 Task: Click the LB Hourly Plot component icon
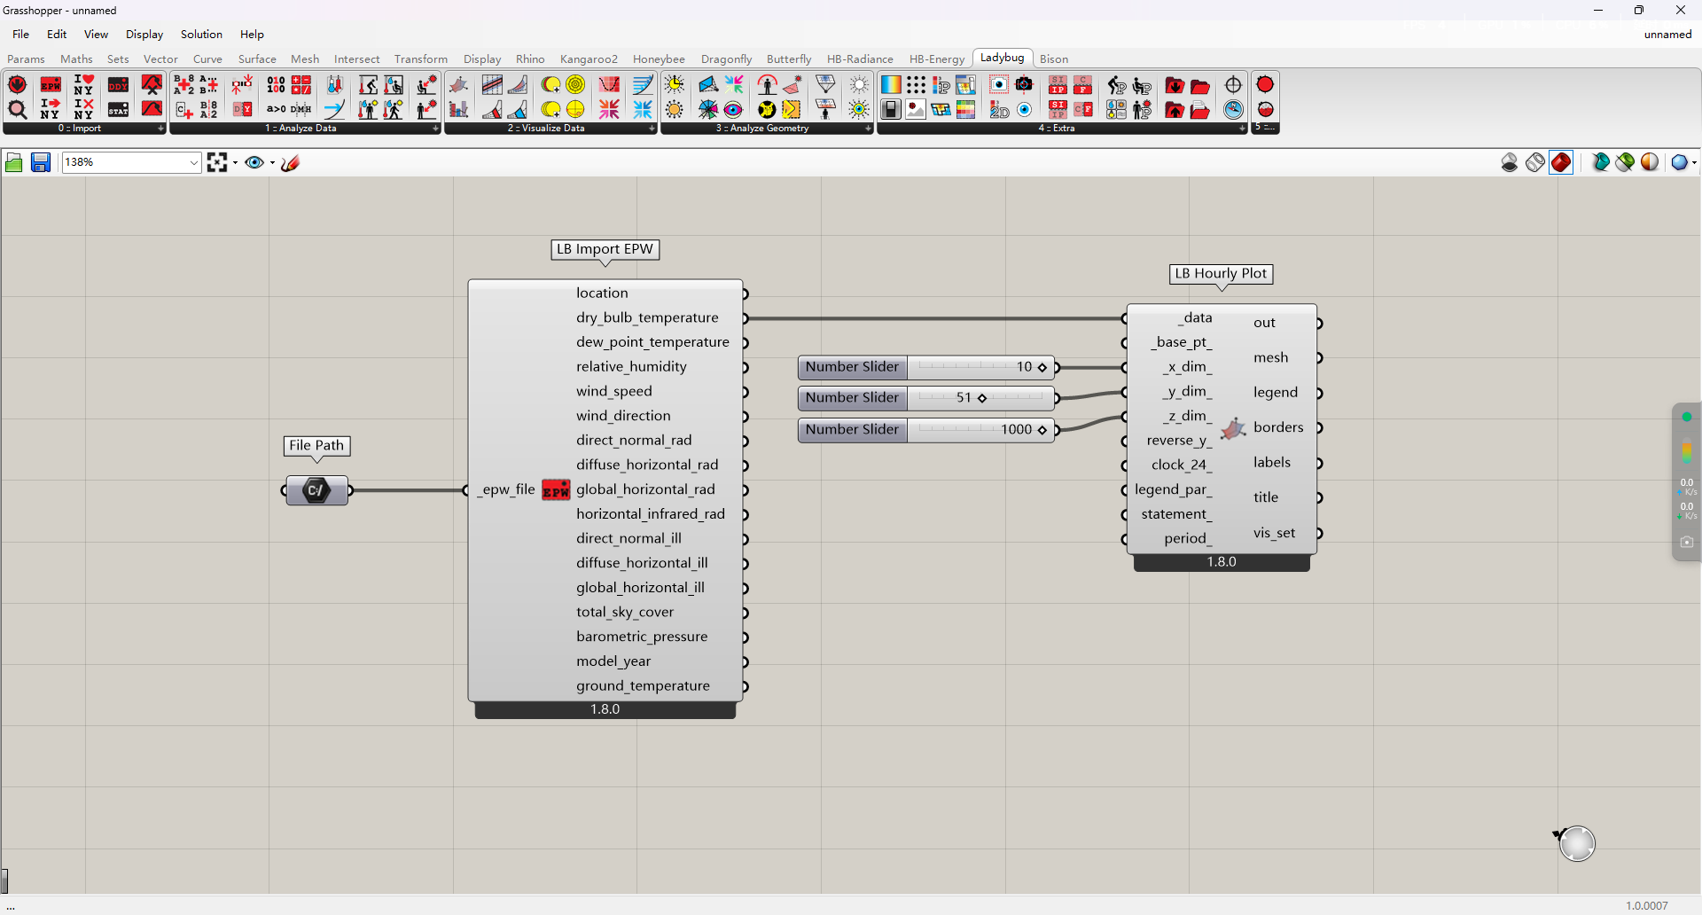click(x=1233, y=429)
